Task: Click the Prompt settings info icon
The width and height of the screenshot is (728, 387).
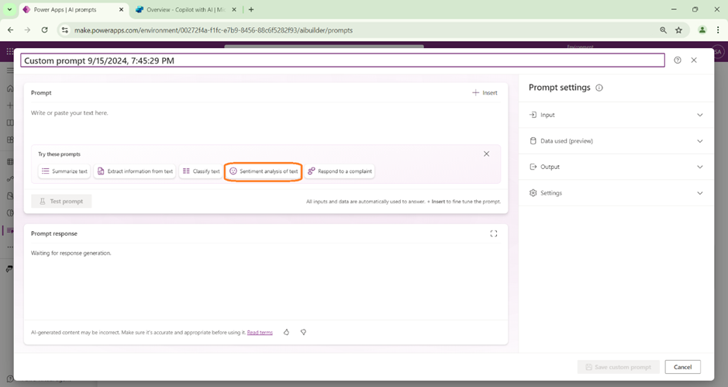Action: click(x=599, y=88)
